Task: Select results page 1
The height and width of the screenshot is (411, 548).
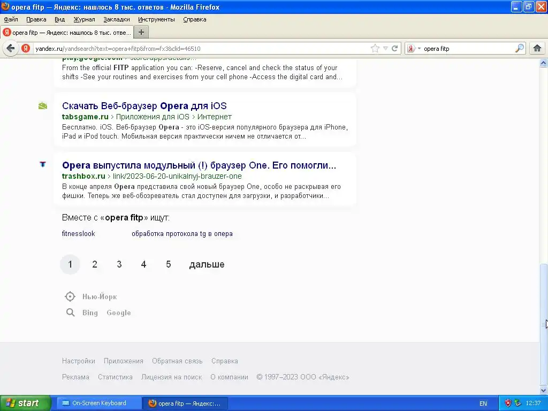Action: tap(70, 264)
